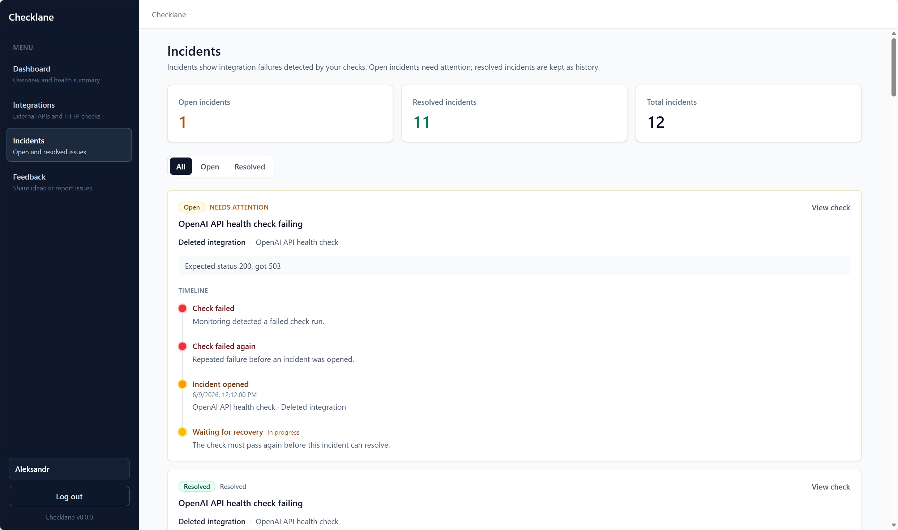The width and height of the screenshot is (898, 530).
Task: Click the Open status badge
Action: [192, 207]
